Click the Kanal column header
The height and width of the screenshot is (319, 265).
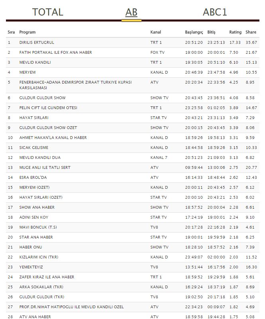[x=156, y=32]
